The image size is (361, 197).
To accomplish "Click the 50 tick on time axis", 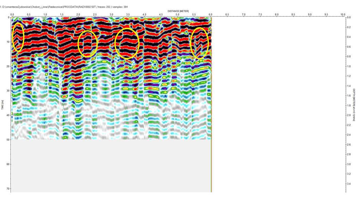I will coord(8,140).
